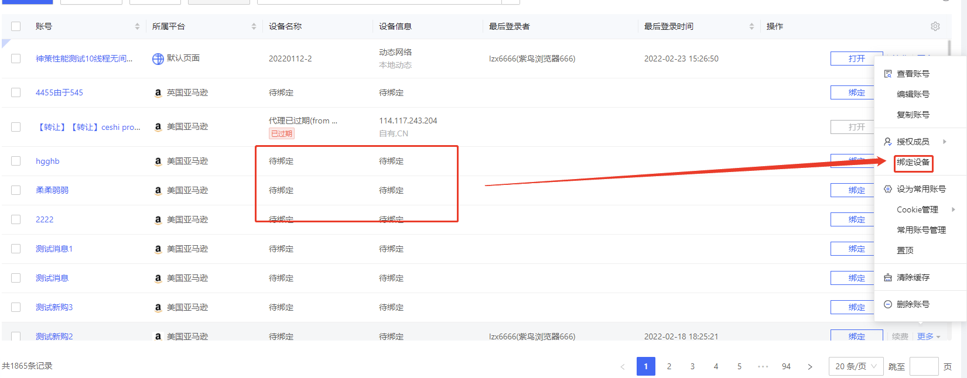The height and width of the screenshot is (378, 967).
Task: Click 绑定 button in 测试消息 row
Action: (x=853, y=278)
